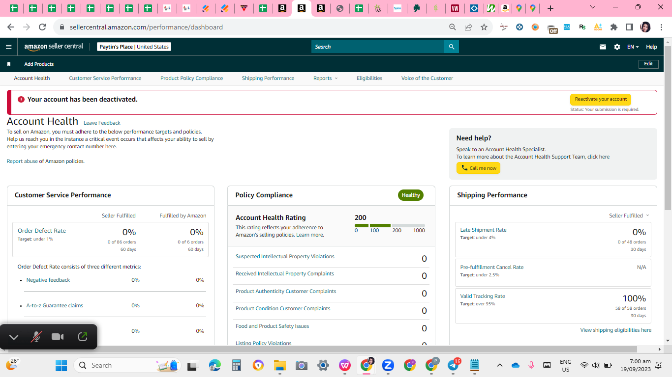Viewport: 672px width, 377px height.
Task: Open Calculator from the taskbar
Action: click(x=237, y=365)
